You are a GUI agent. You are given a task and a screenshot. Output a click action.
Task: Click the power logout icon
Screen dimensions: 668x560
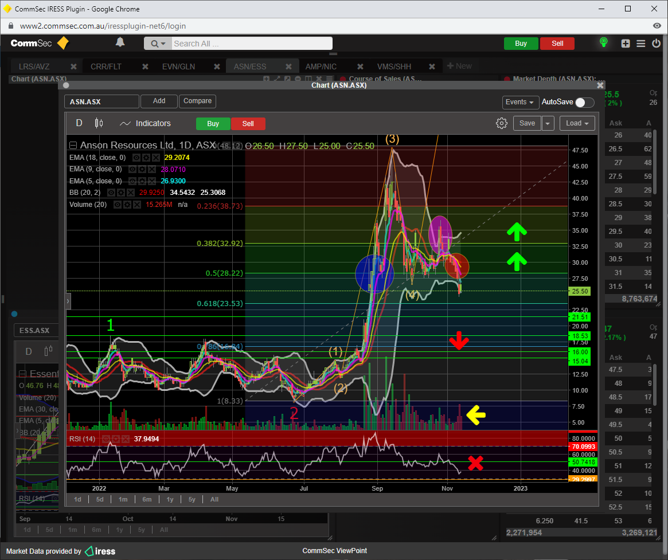click(x=656, y=44)
